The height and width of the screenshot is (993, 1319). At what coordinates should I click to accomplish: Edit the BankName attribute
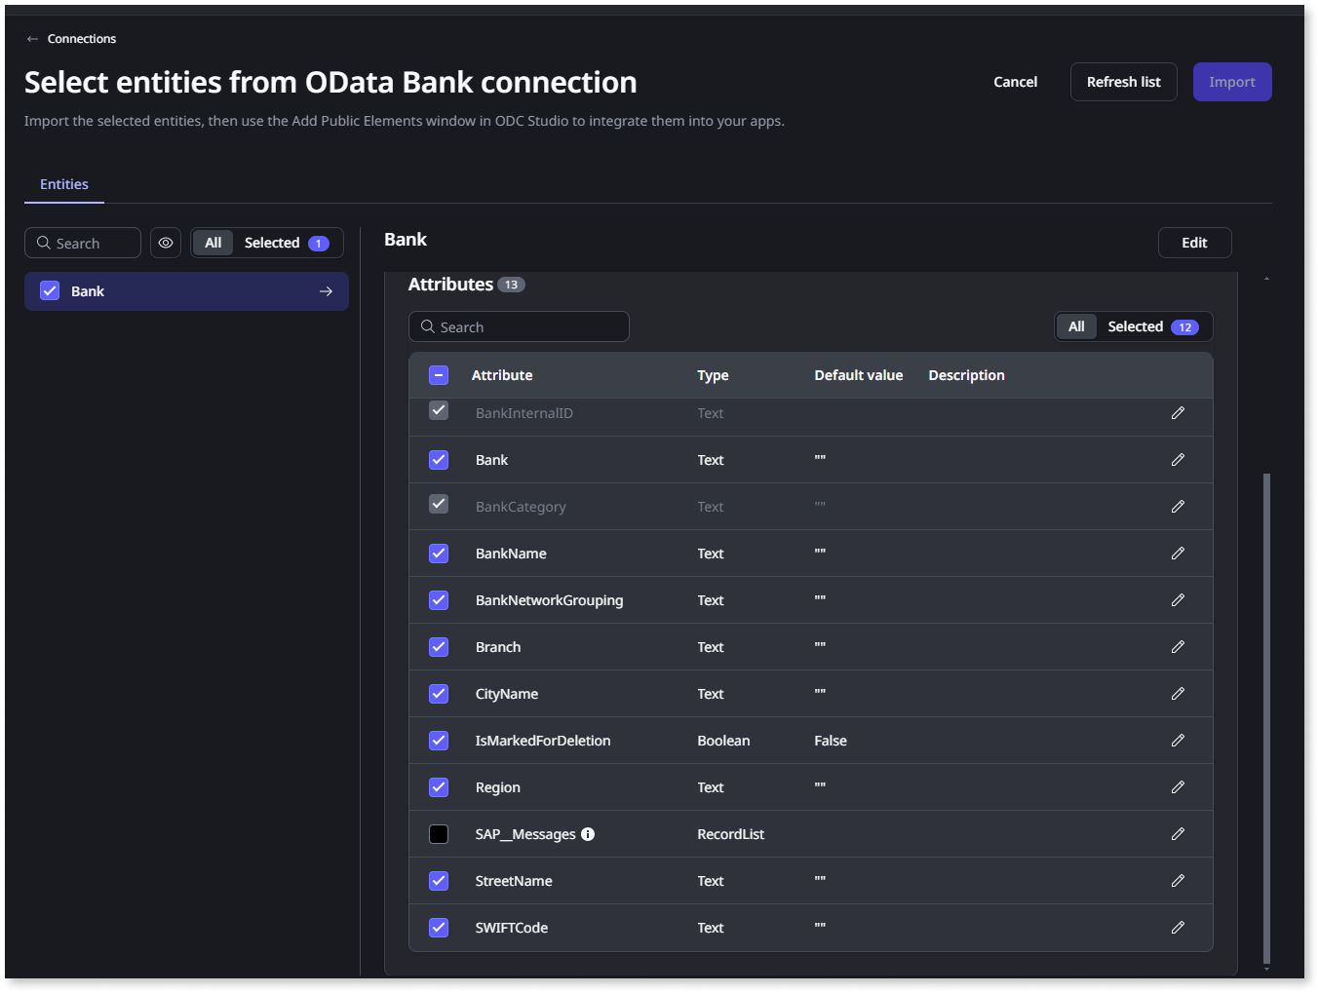click(x=1178, y=553)
